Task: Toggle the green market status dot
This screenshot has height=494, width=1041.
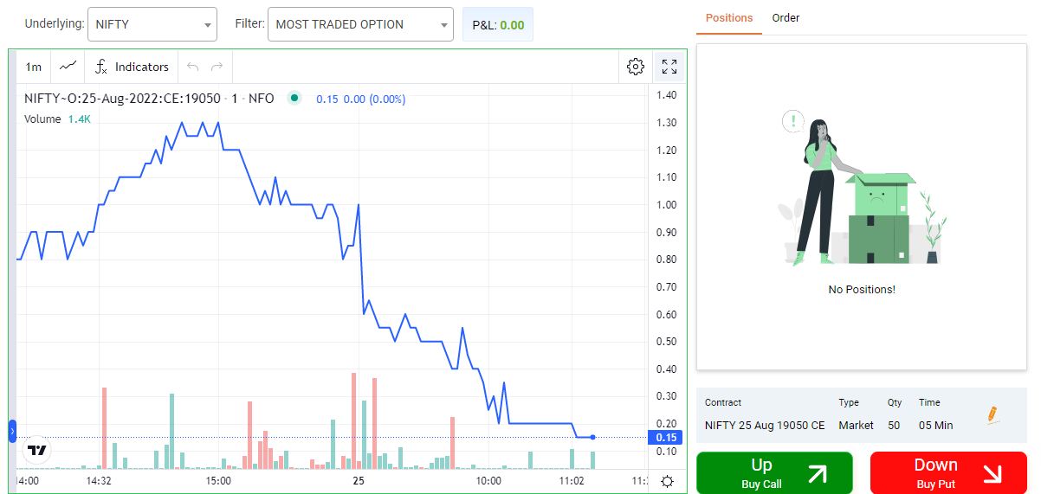Action: click(x=294, y=99)
